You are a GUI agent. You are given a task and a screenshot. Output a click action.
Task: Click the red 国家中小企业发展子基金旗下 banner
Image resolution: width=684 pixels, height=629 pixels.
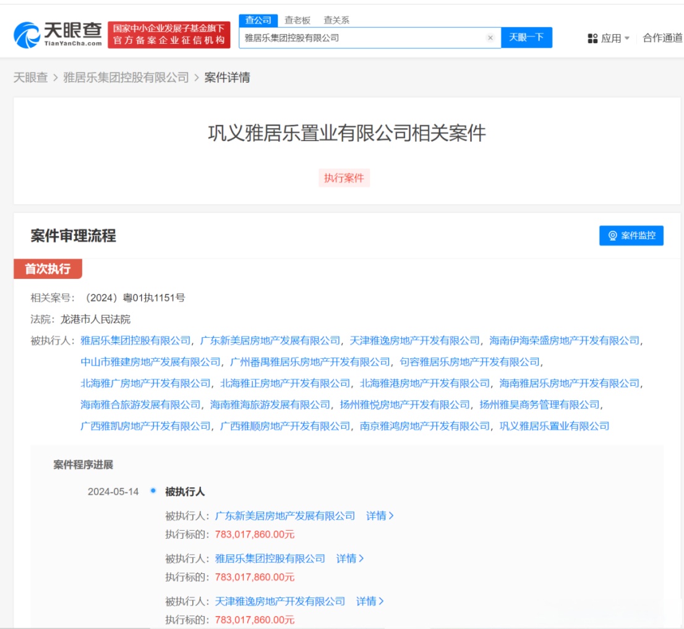coord(169,35)
